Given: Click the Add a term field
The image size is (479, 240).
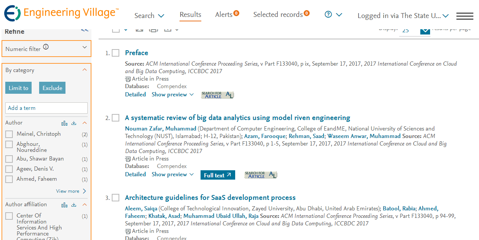Looking at the screenshot, I should 47,108.
